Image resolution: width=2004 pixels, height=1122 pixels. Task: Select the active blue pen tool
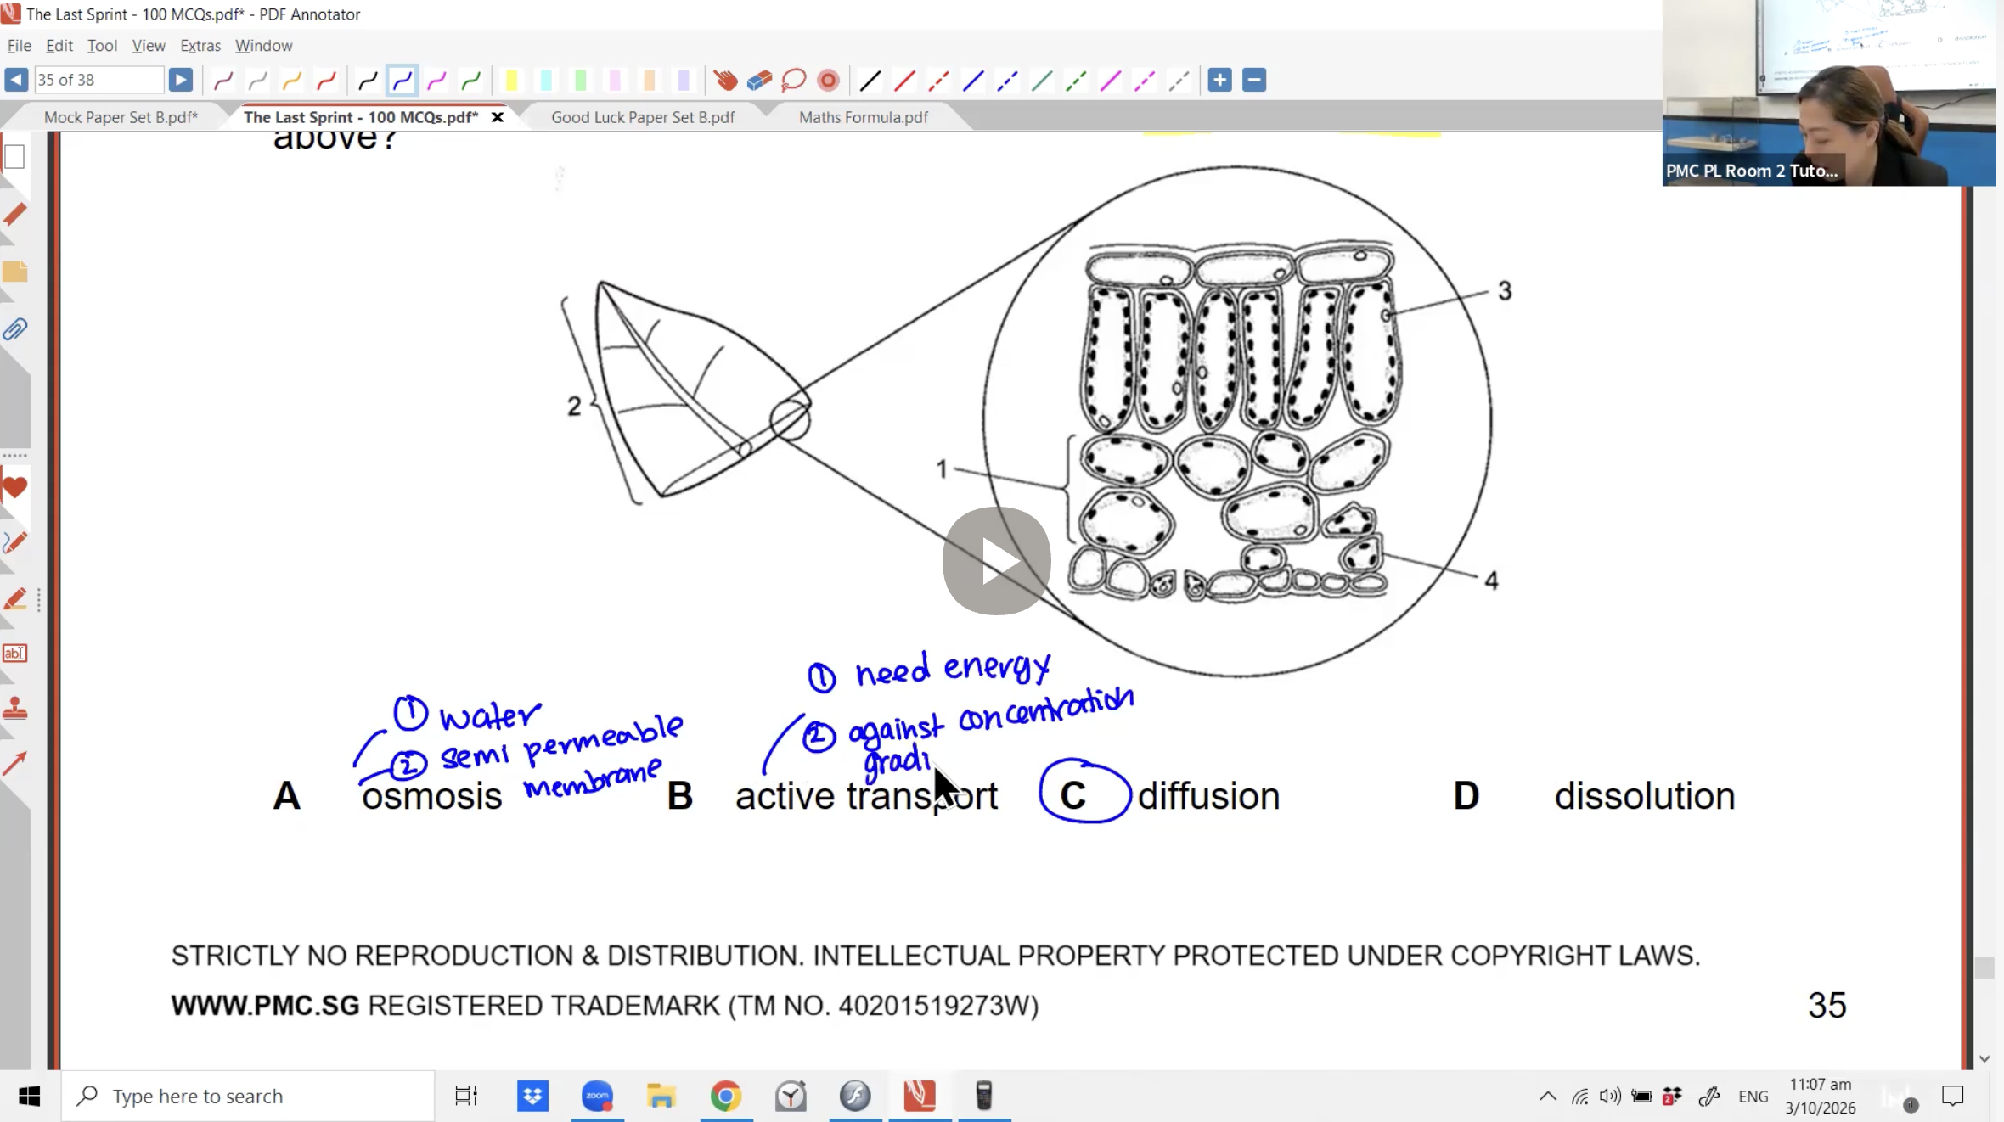402,80
